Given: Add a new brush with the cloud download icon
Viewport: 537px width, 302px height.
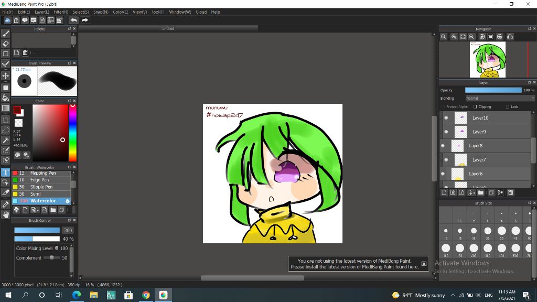Looking at the screenshot, I should point(16,210).
